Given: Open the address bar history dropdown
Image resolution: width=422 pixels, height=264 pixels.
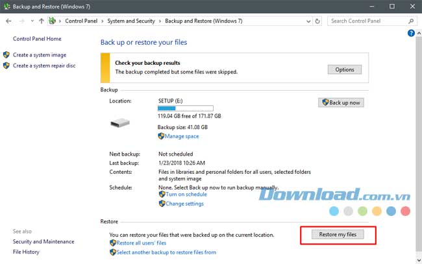Looking at the screenshot, I should click(308, 21).
